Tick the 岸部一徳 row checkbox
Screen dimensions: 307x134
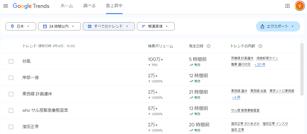point(11,78)
